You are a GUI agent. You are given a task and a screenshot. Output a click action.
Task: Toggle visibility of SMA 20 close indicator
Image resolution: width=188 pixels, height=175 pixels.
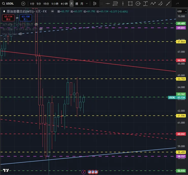21,34
